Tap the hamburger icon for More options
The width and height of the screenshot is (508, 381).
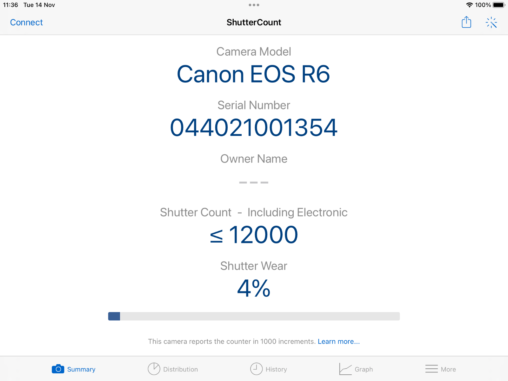pos(431,369)
